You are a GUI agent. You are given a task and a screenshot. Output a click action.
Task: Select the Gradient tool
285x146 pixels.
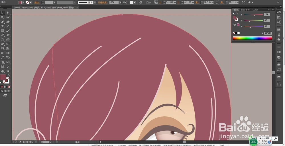[8, 53]
